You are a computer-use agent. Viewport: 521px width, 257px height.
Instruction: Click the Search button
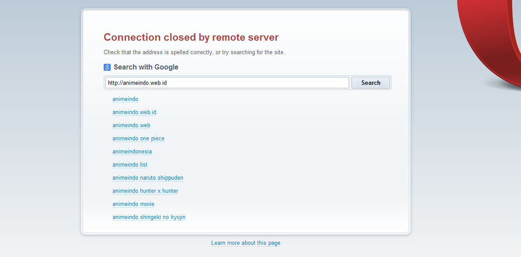click(x=371, y=83)
